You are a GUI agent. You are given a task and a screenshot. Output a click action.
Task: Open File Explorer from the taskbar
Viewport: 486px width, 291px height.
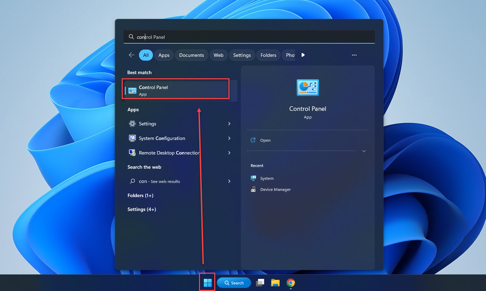tap(275, 283)
